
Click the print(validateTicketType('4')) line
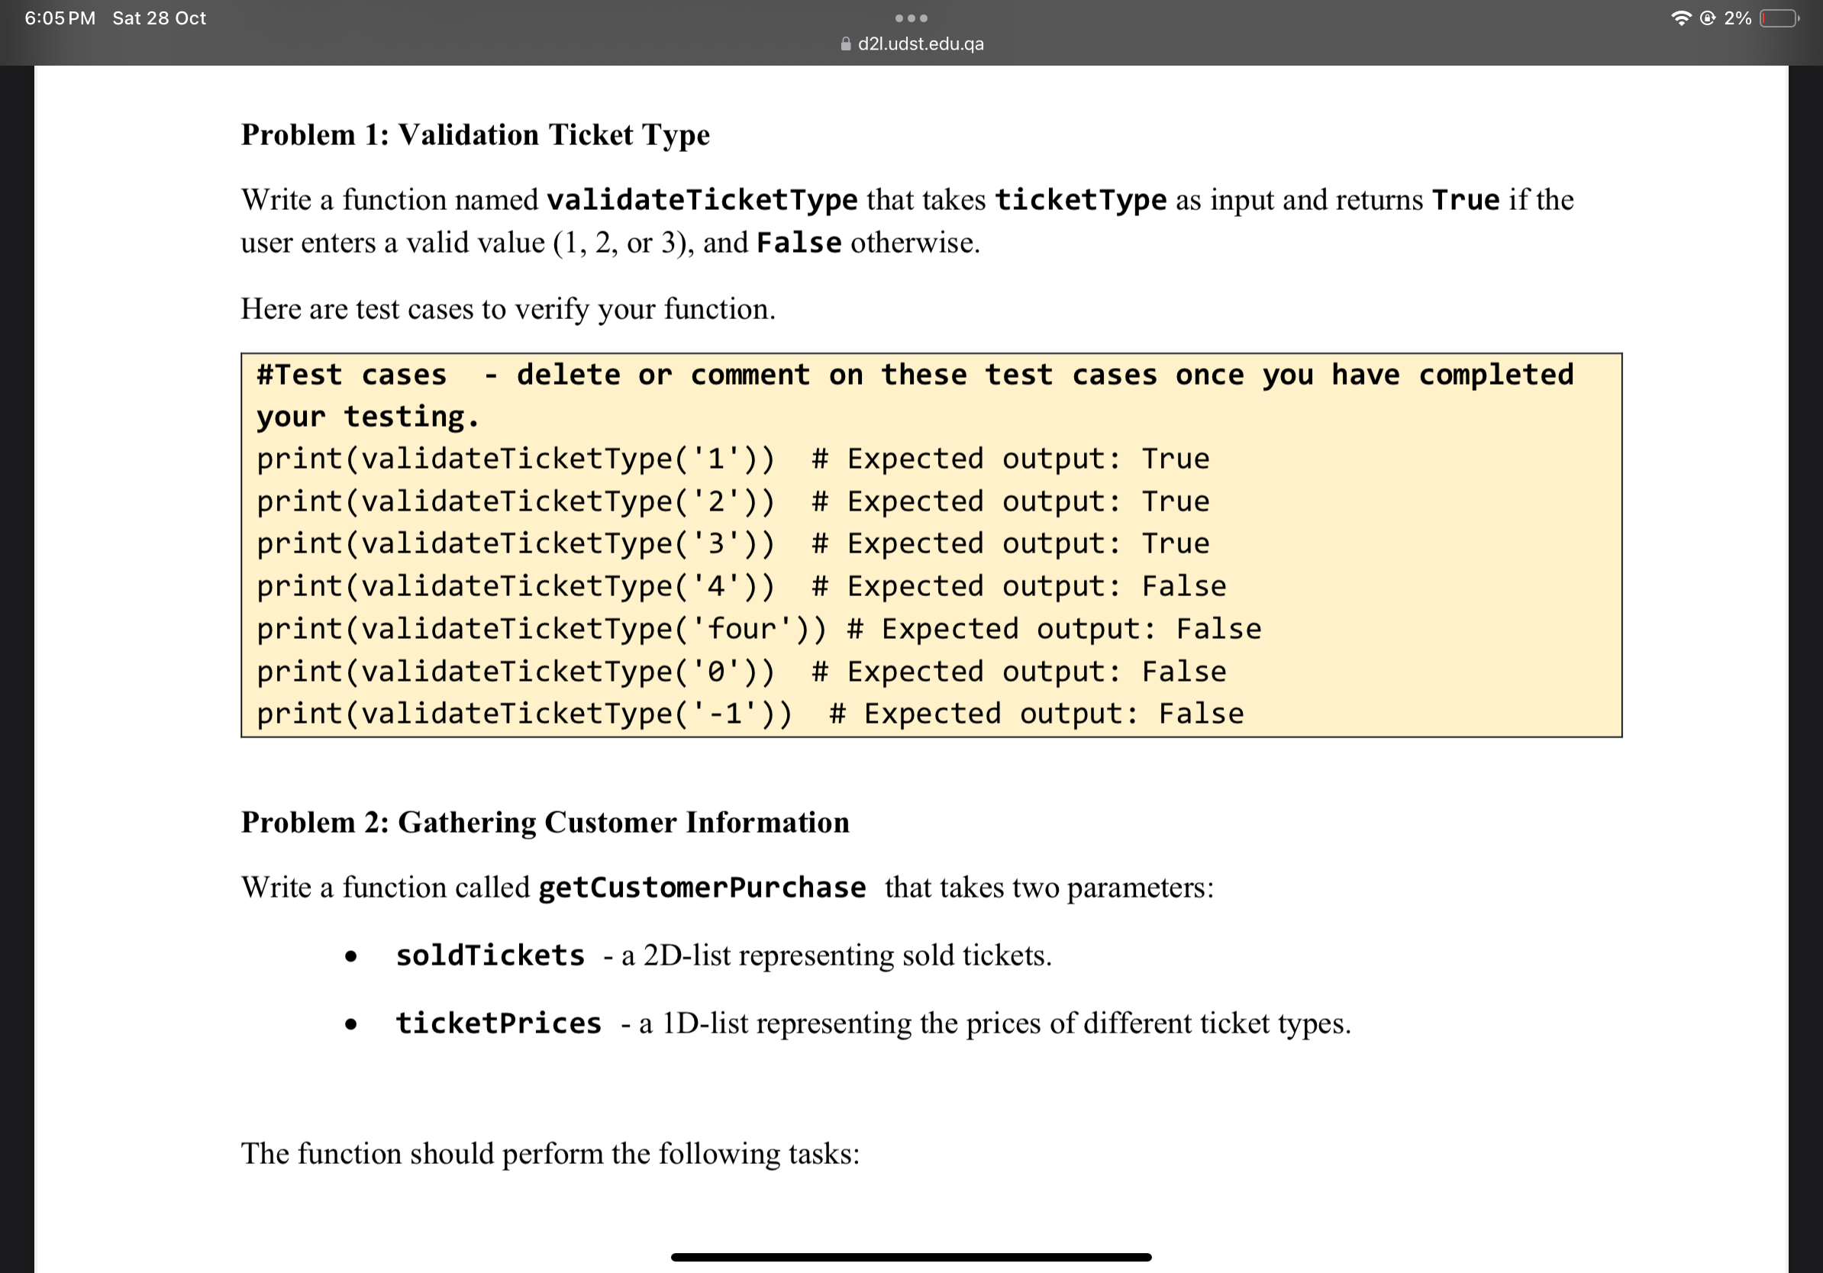pyautogui.click(x=740, y=586)
